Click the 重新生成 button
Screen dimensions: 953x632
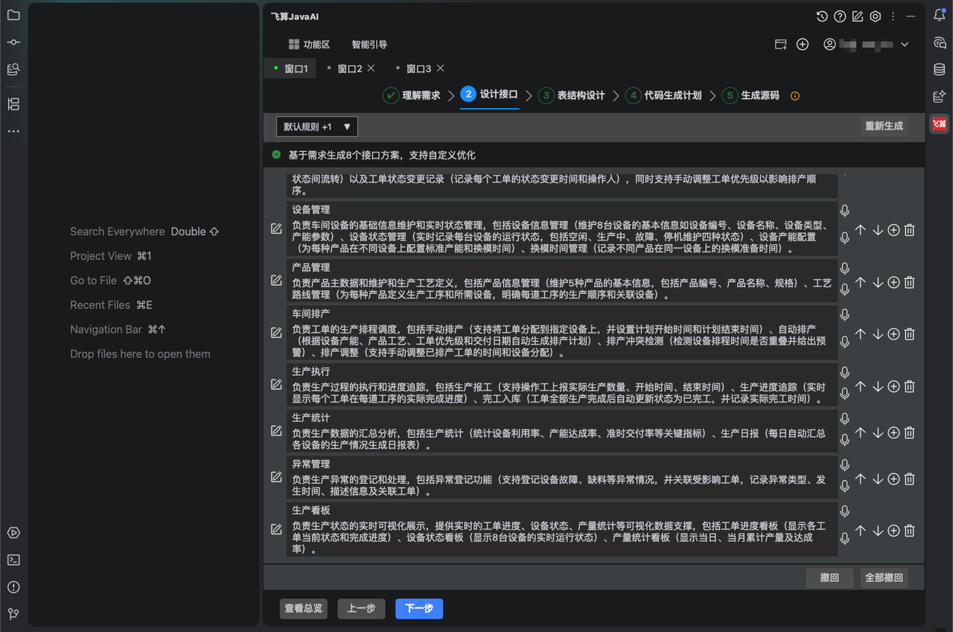click(884, 126)
